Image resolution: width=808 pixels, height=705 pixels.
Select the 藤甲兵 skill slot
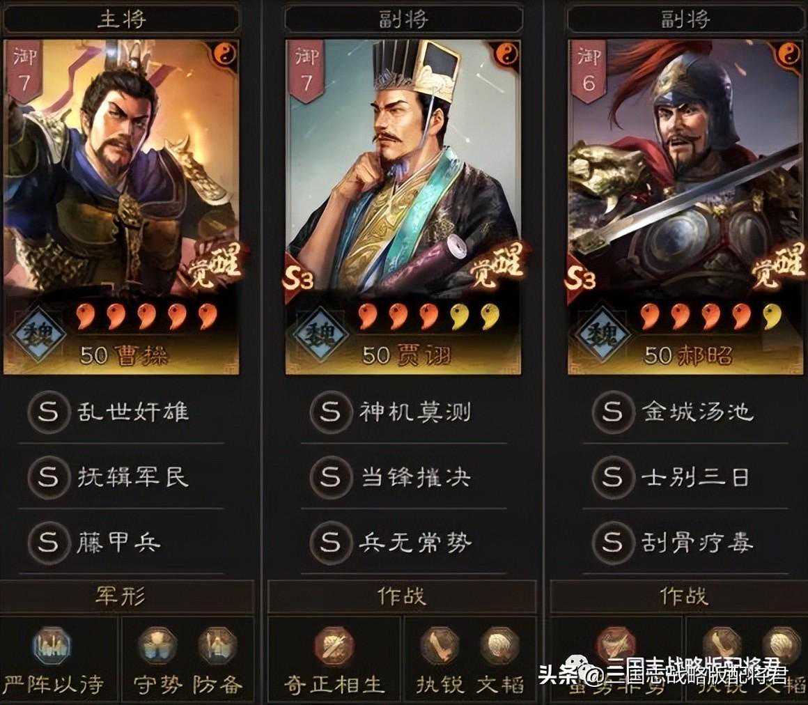[121, 543]
